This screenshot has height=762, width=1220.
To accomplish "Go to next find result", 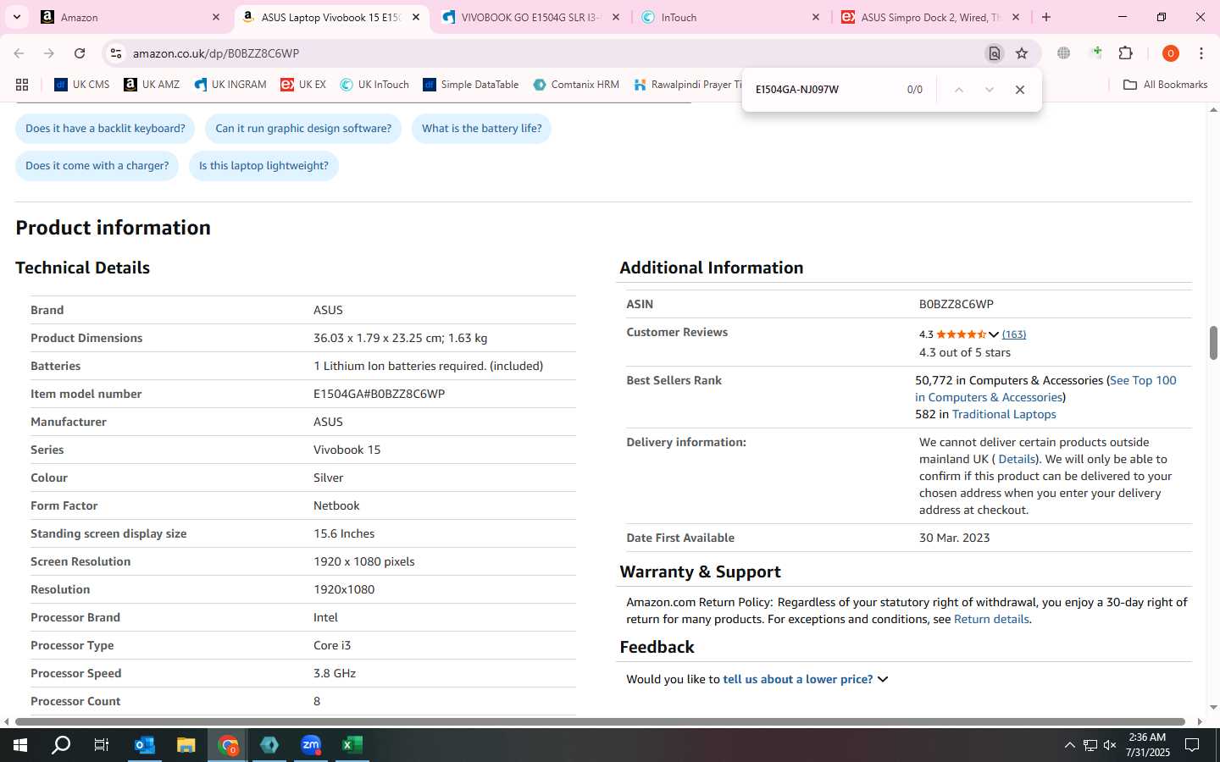I will (989, 90).
